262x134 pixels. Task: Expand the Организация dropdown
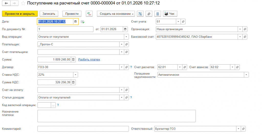240,29
